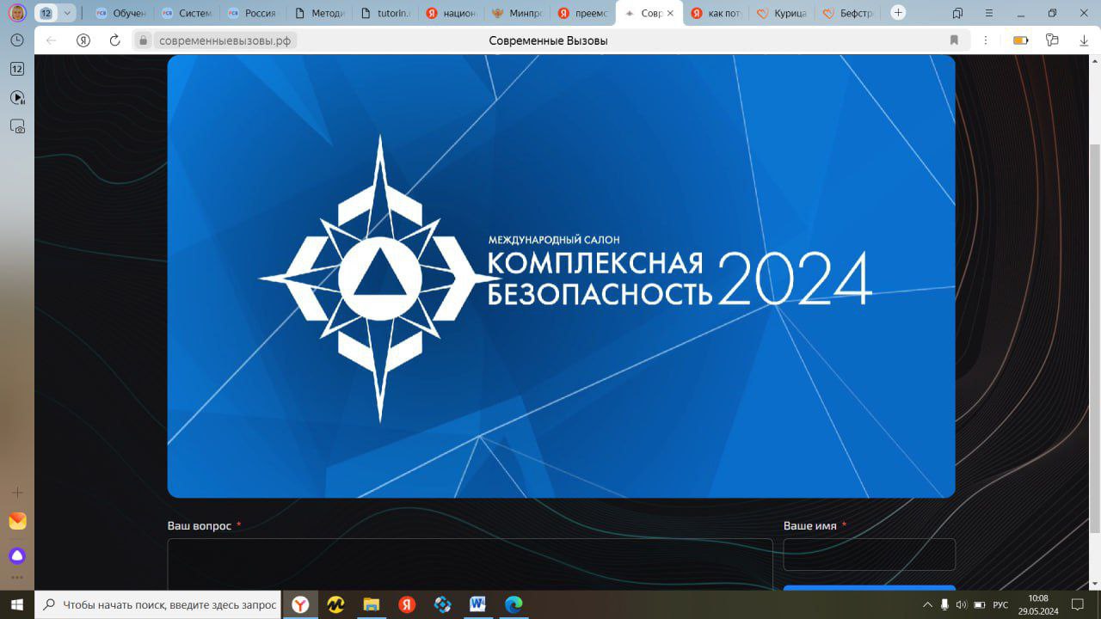Viewport: 1101px width, 619px height.
Task: Switch to the Бефстр tab
Action: coord(848,13)
